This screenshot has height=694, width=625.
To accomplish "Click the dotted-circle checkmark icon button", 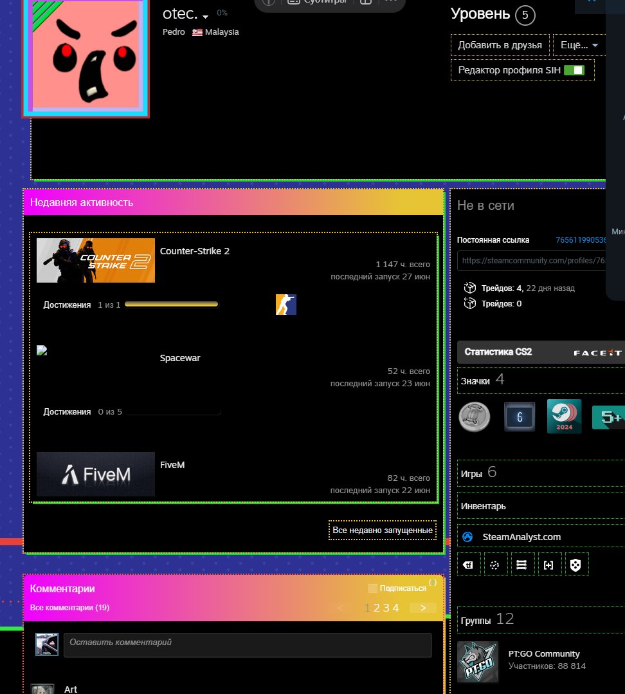I will tap(495, 565).
